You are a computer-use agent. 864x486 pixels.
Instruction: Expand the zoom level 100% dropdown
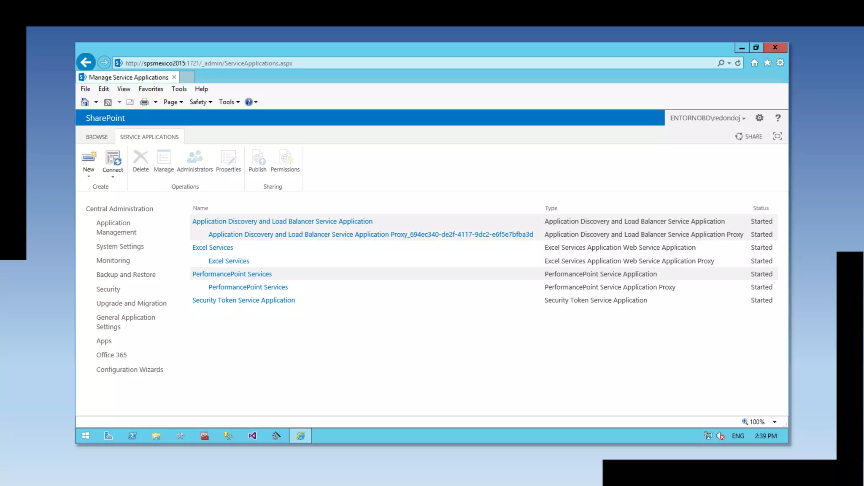point(775,422)
